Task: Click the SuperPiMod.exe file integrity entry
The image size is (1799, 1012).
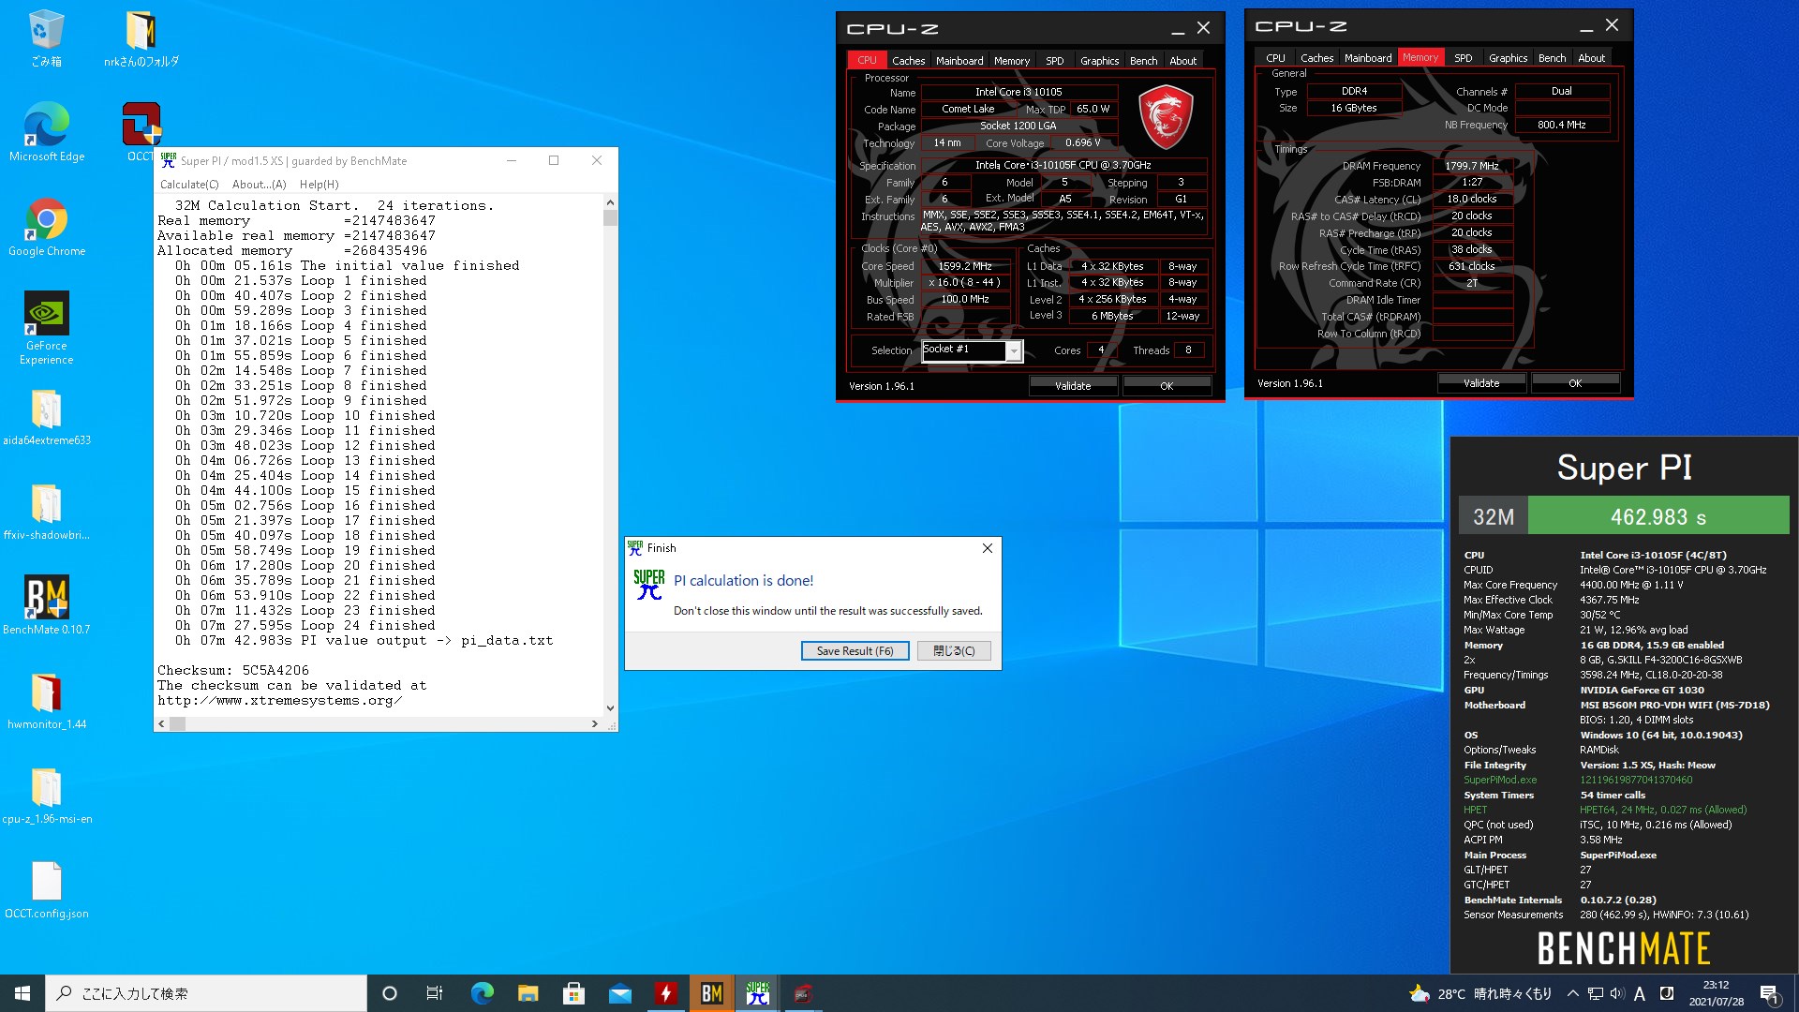Action: (1500, 780)
